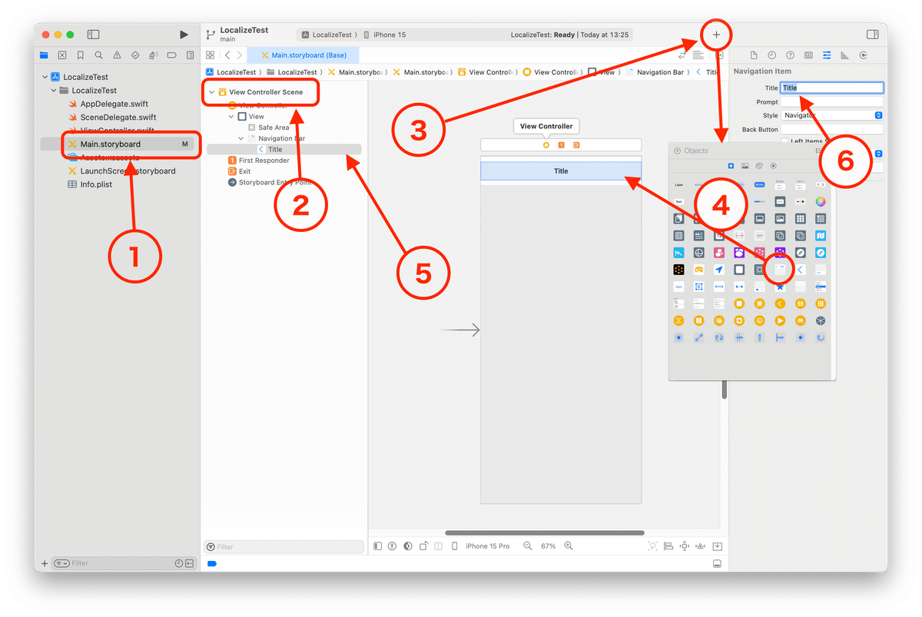The width and height of the screenshot is (922, 617).
Task: Go back in editor history
Action: pyautogui.click(x=227, y=55)
